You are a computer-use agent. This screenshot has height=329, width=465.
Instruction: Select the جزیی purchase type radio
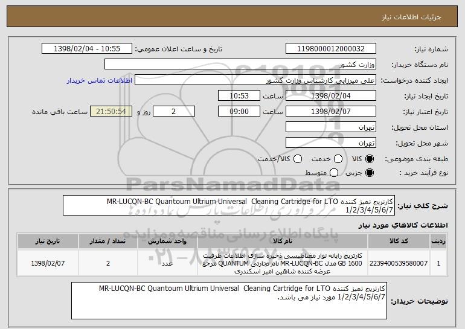pyautogui.click(x=369, y=173)
